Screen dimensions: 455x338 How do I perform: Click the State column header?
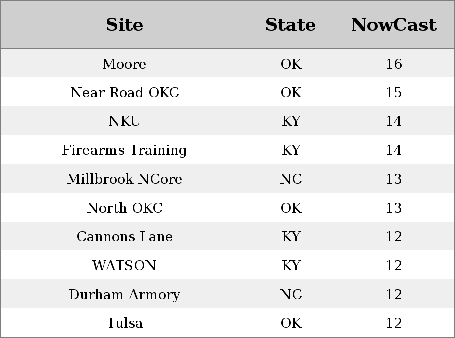point(291,24)
